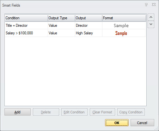159x131 pixels.
Task: Select the Salary > $100,000 condition row
Action: [76, 33]
